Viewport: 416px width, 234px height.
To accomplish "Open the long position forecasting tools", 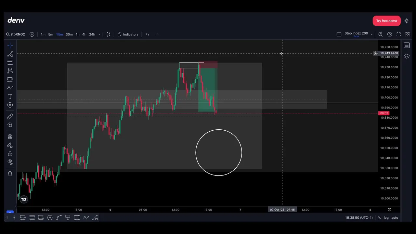I will click(10, 79).
